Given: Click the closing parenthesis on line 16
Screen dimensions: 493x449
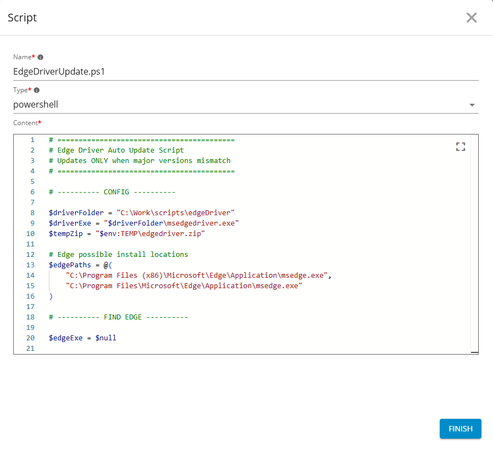Looking at the screenshot, I should (51, 296).
